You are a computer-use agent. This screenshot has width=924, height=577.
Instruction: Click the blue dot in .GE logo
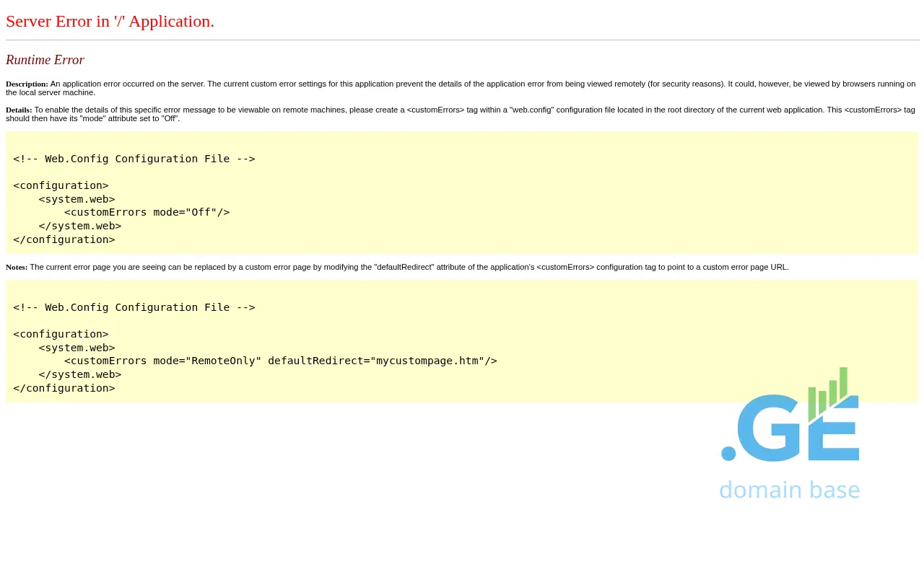coord(728,454)
